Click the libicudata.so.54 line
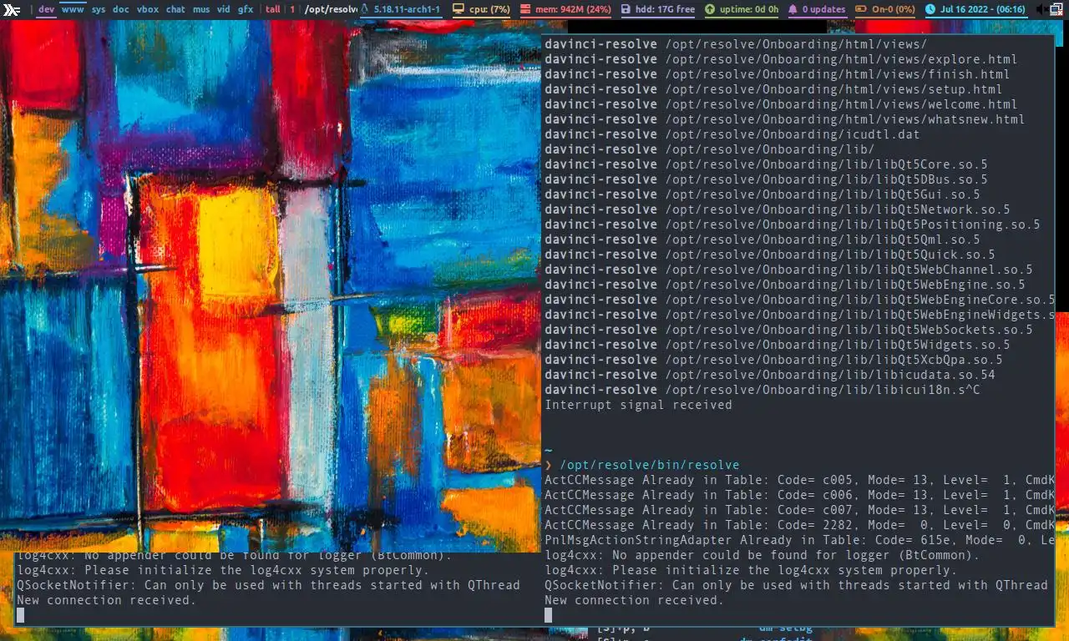 (x=769, y=375)
